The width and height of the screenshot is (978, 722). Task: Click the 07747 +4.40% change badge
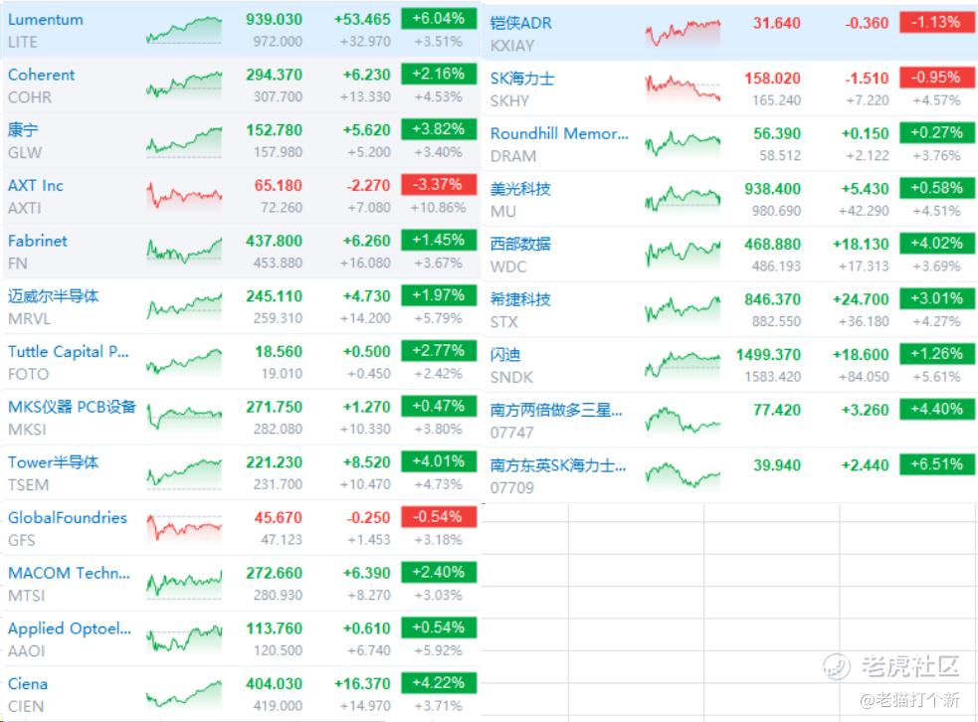pyautogui.click(x=937, y=410)
